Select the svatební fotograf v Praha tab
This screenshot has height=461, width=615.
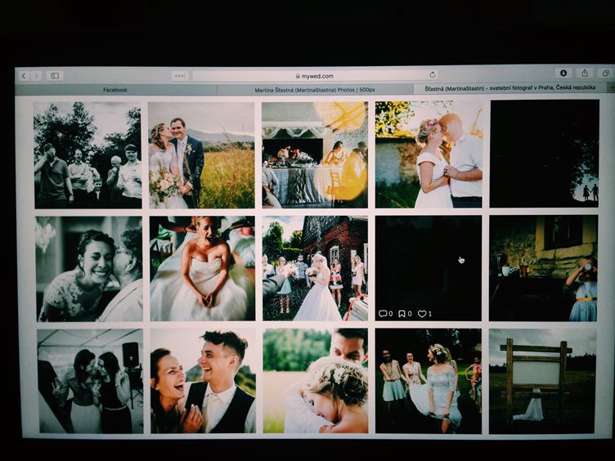click(x=510, y=88)
